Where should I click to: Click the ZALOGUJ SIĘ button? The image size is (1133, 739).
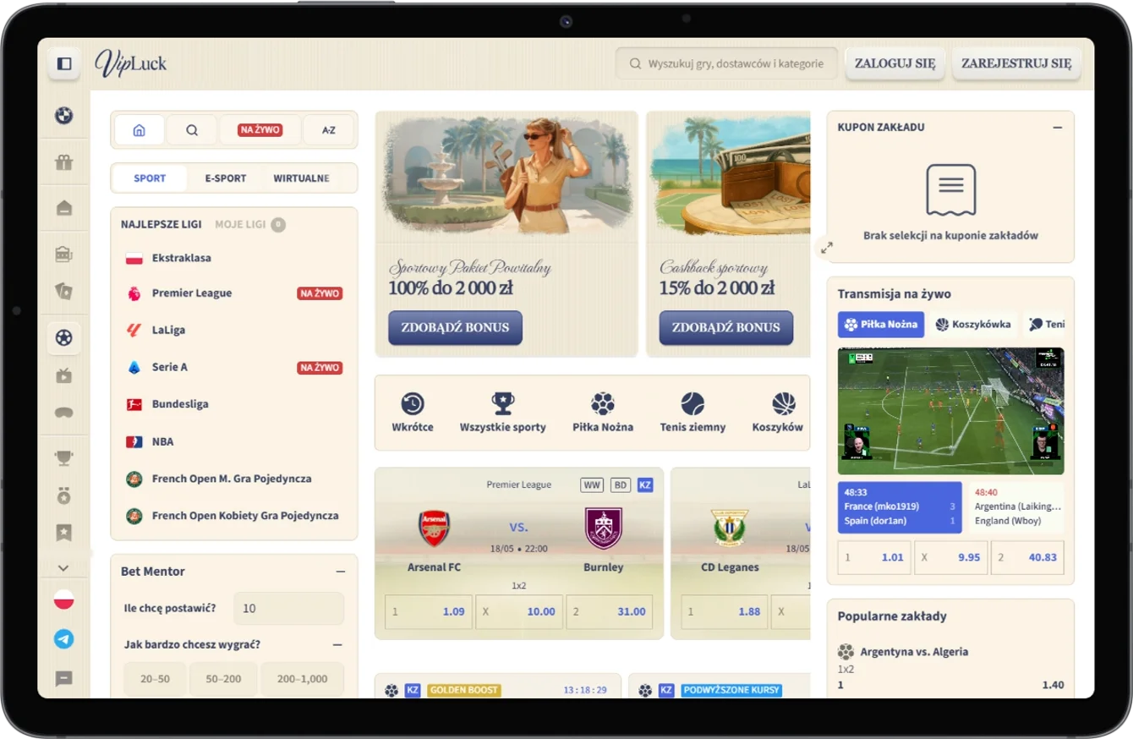(895, 63)
